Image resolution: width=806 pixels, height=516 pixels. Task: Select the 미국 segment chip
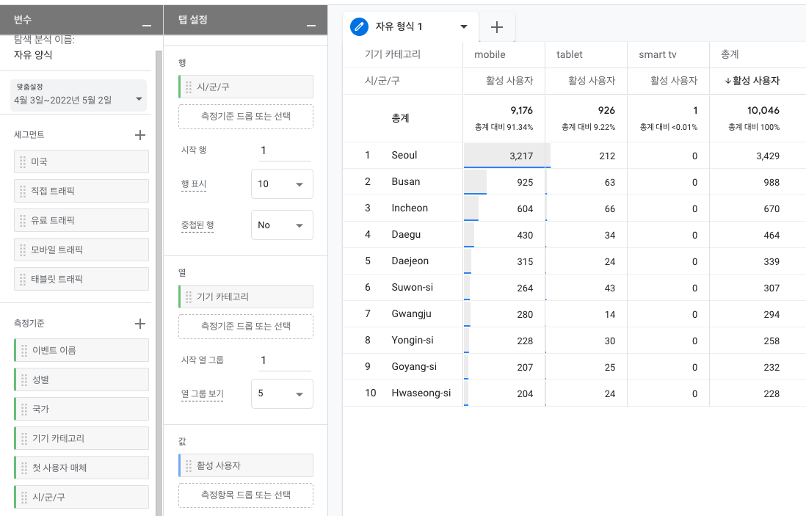(81, 162)
